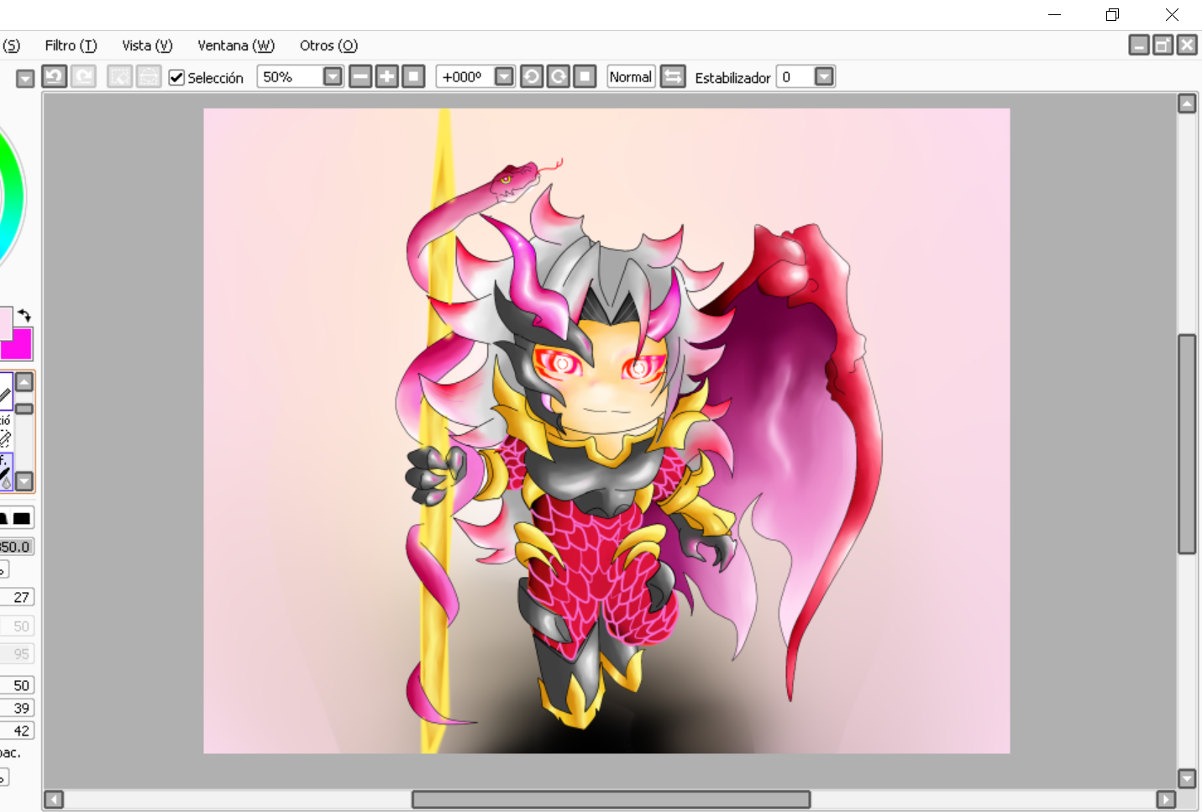
Task: Open the Estabilizador value dropdown
Action: point(825,76)
